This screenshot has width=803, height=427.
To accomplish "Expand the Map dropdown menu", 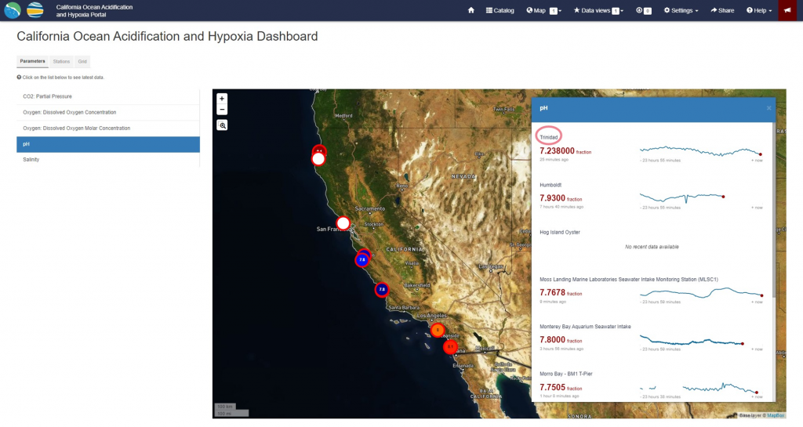I will point(543,10).
